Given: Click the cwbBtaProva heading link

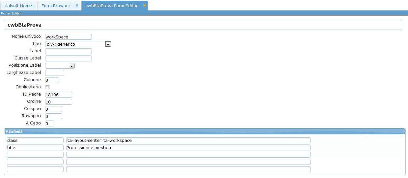Looking at the screenshot, I should coord(24,25).
